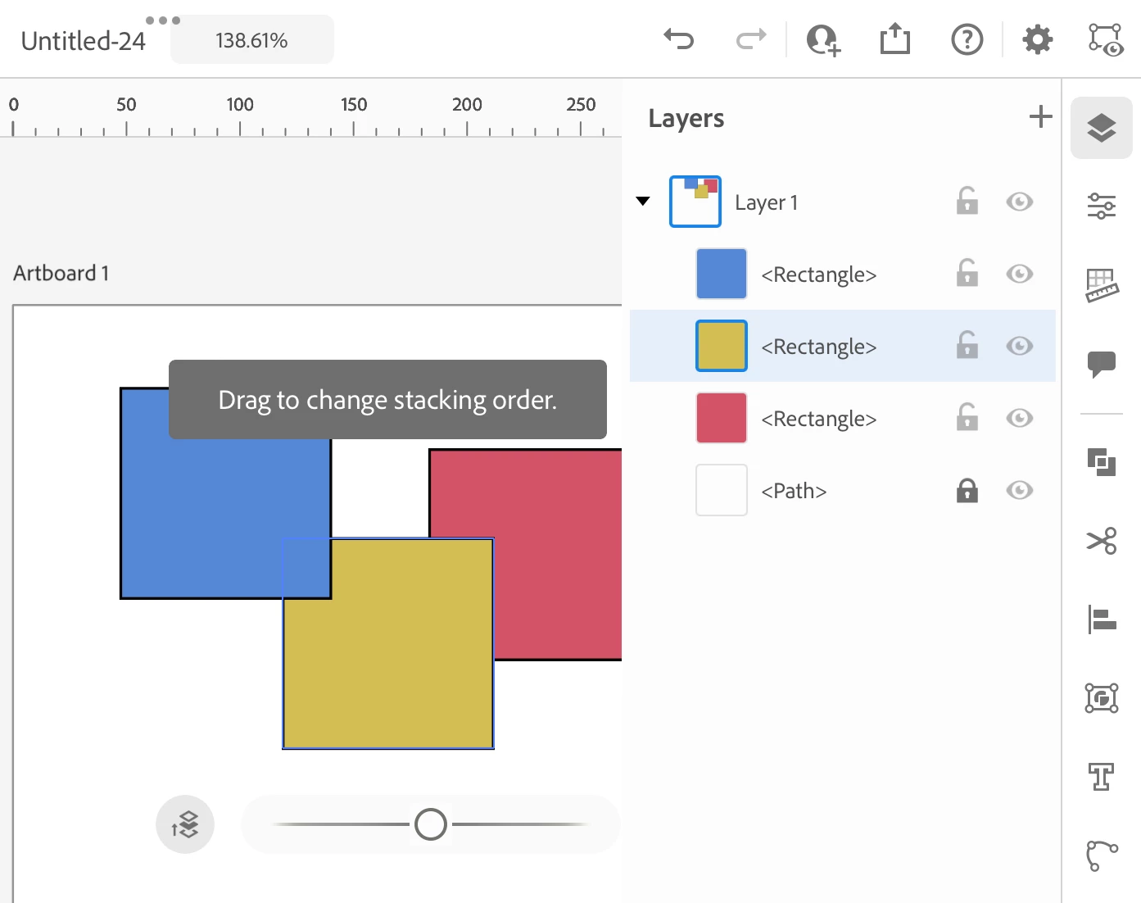Screen dimensions: 1141x903
Task: Toggle the path outline preview icon
Action: (x=1105, y=39)
